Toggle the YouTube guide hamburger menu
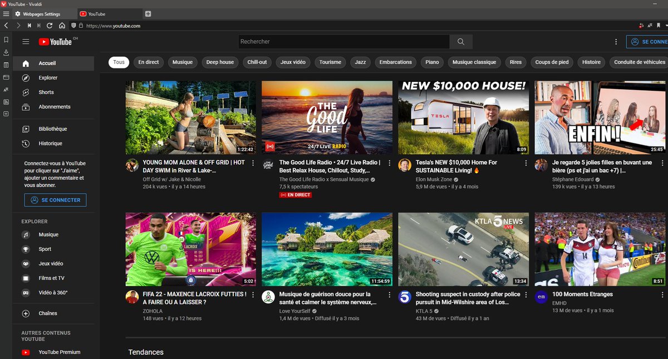Image resolution: width=668 pixels, height=359 pixels. (26, 42)
